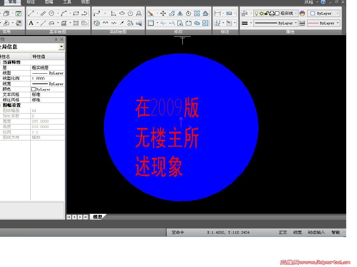The height and width of the screenshot is (267, 357).
Task: Click the 层 粗实线层 value cell
Action: pos(47,68)
